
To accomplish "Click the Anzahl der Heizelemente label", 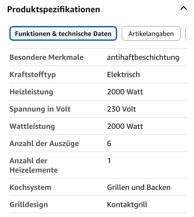I will click(x=33, y=165).
